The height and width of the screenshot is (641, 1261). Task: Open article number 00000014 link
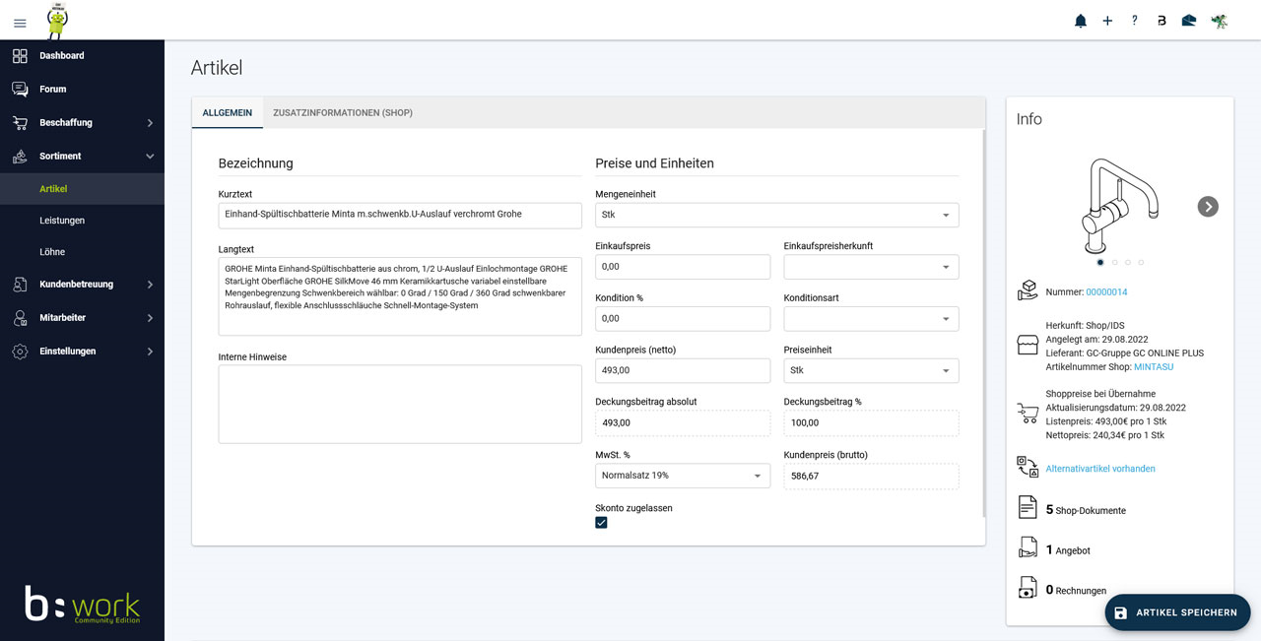coord(1106,292)
